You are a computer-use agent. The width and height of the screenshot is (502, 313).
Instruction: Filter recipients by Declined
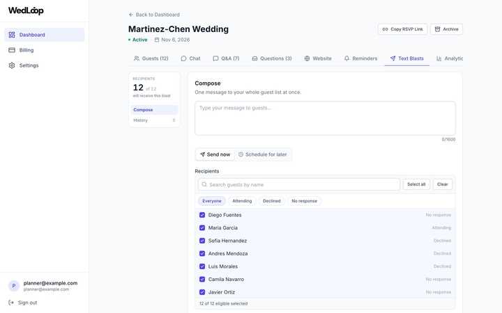271,201
